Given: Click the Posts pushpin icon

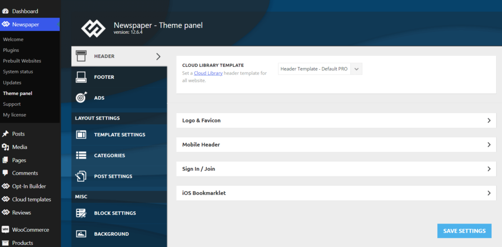Looking at the screenshot, I should pos(5,134).
